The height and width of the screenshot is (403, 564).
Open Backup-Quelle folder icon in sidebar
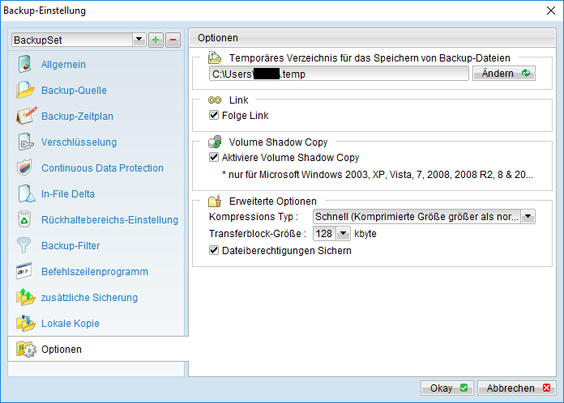[25, 90]
